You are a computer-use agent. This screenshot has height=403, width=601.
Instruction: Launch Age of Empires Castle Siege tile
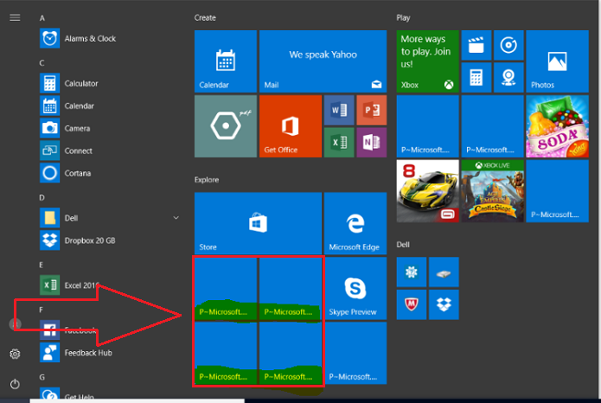(493, 191)
